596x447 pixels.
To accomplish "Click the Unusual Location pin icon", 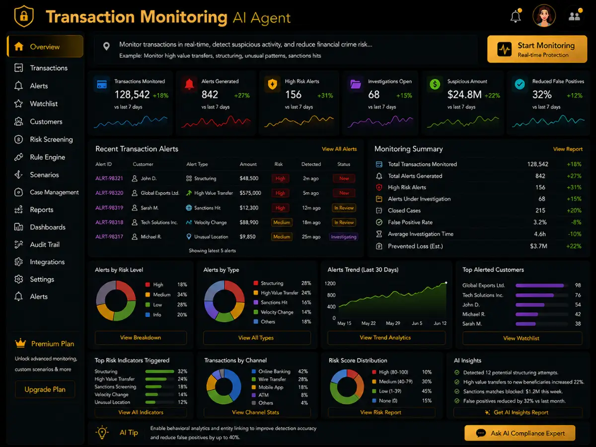I will click(x=189, y=237).
